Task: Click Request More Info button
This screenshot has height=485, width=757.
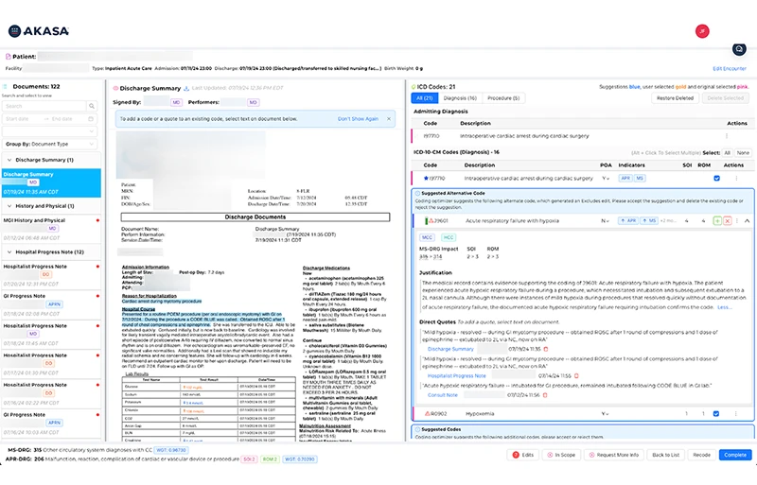Action: [613, 455]
